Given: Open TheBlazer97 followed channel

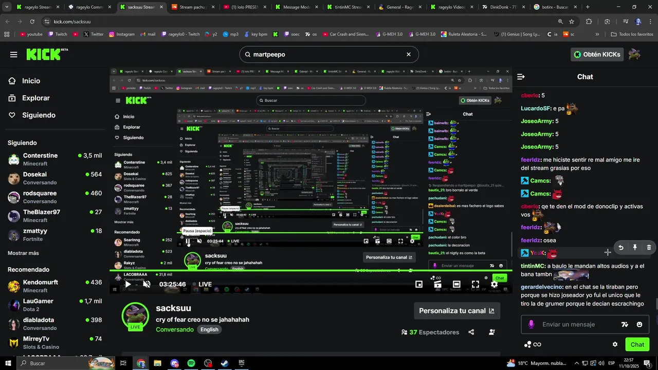Looking at the screenshot, I should [54, 216].
